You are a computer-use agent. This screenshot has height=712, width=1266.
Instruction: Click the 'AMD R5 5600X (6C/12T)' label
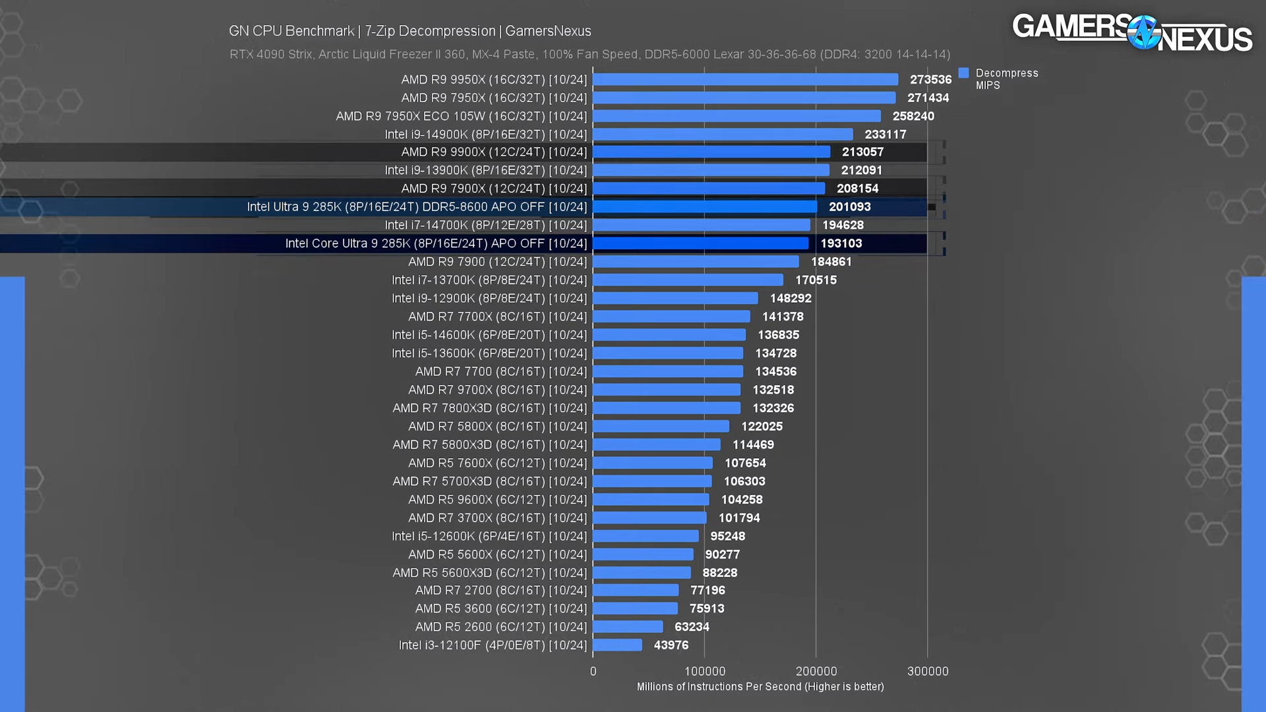tap(497, 555)
